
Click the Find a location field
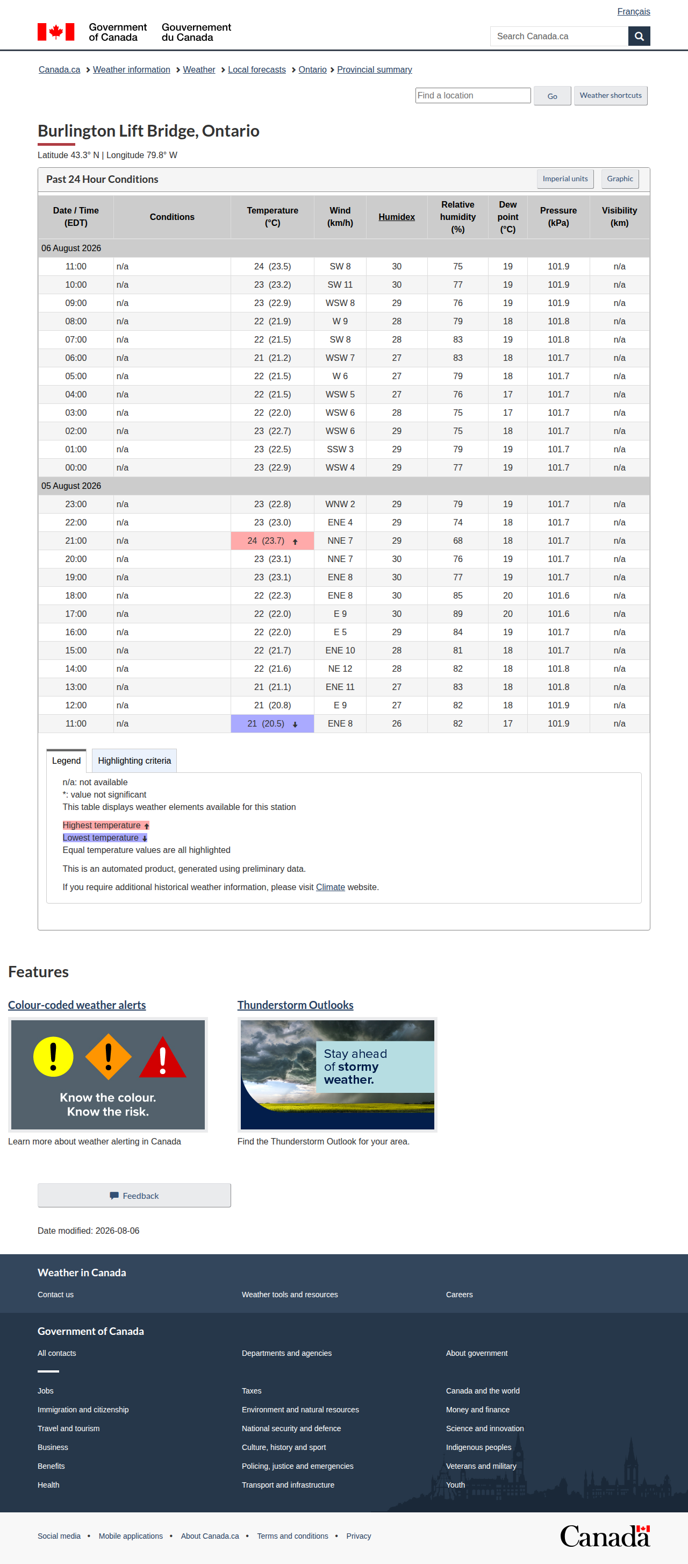coord(472,95)
